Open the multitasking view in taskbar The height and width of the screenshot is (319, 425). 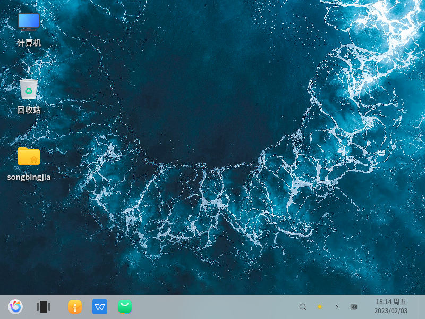[44, 307]
